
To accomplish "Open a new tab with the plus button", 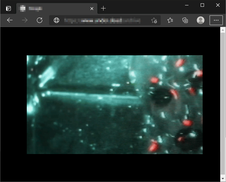I will (104, 8).
